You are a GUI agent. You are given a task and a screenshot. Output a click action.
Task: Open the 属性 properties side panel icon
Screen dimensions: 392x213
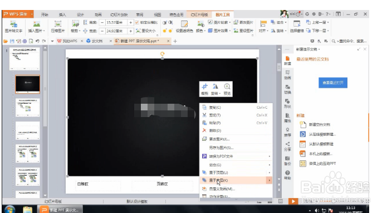point(287,118)
